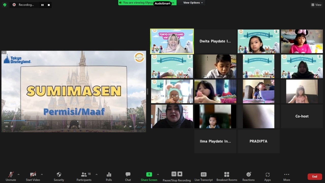Expand video options arrow beside Start Video
This screenshot has width=325, height=183.
(42, 175)
